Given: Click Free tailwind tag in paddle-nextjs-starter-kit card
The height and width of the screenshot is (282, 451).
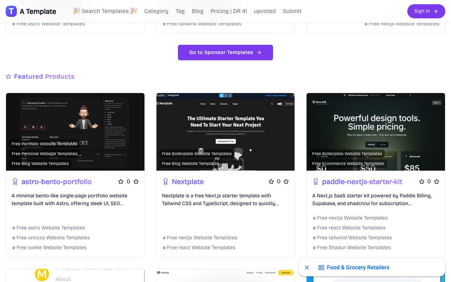Looking at the screenshot, I should [x=352, y=238].
